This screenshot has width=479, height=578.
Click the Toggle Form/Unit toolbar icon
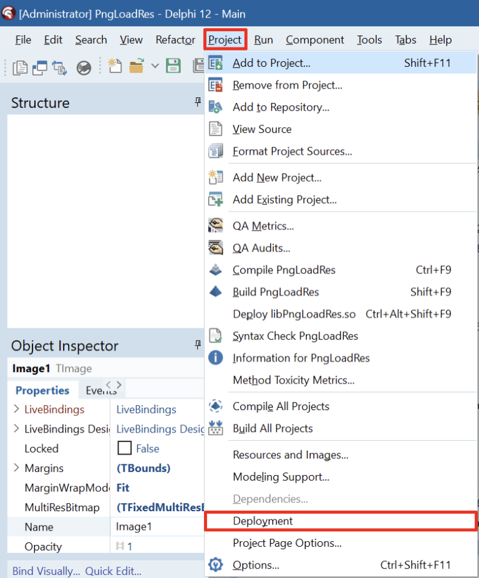point(59,67)
